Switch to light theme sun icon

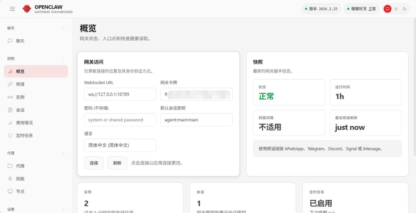click(x=396, y=9)
